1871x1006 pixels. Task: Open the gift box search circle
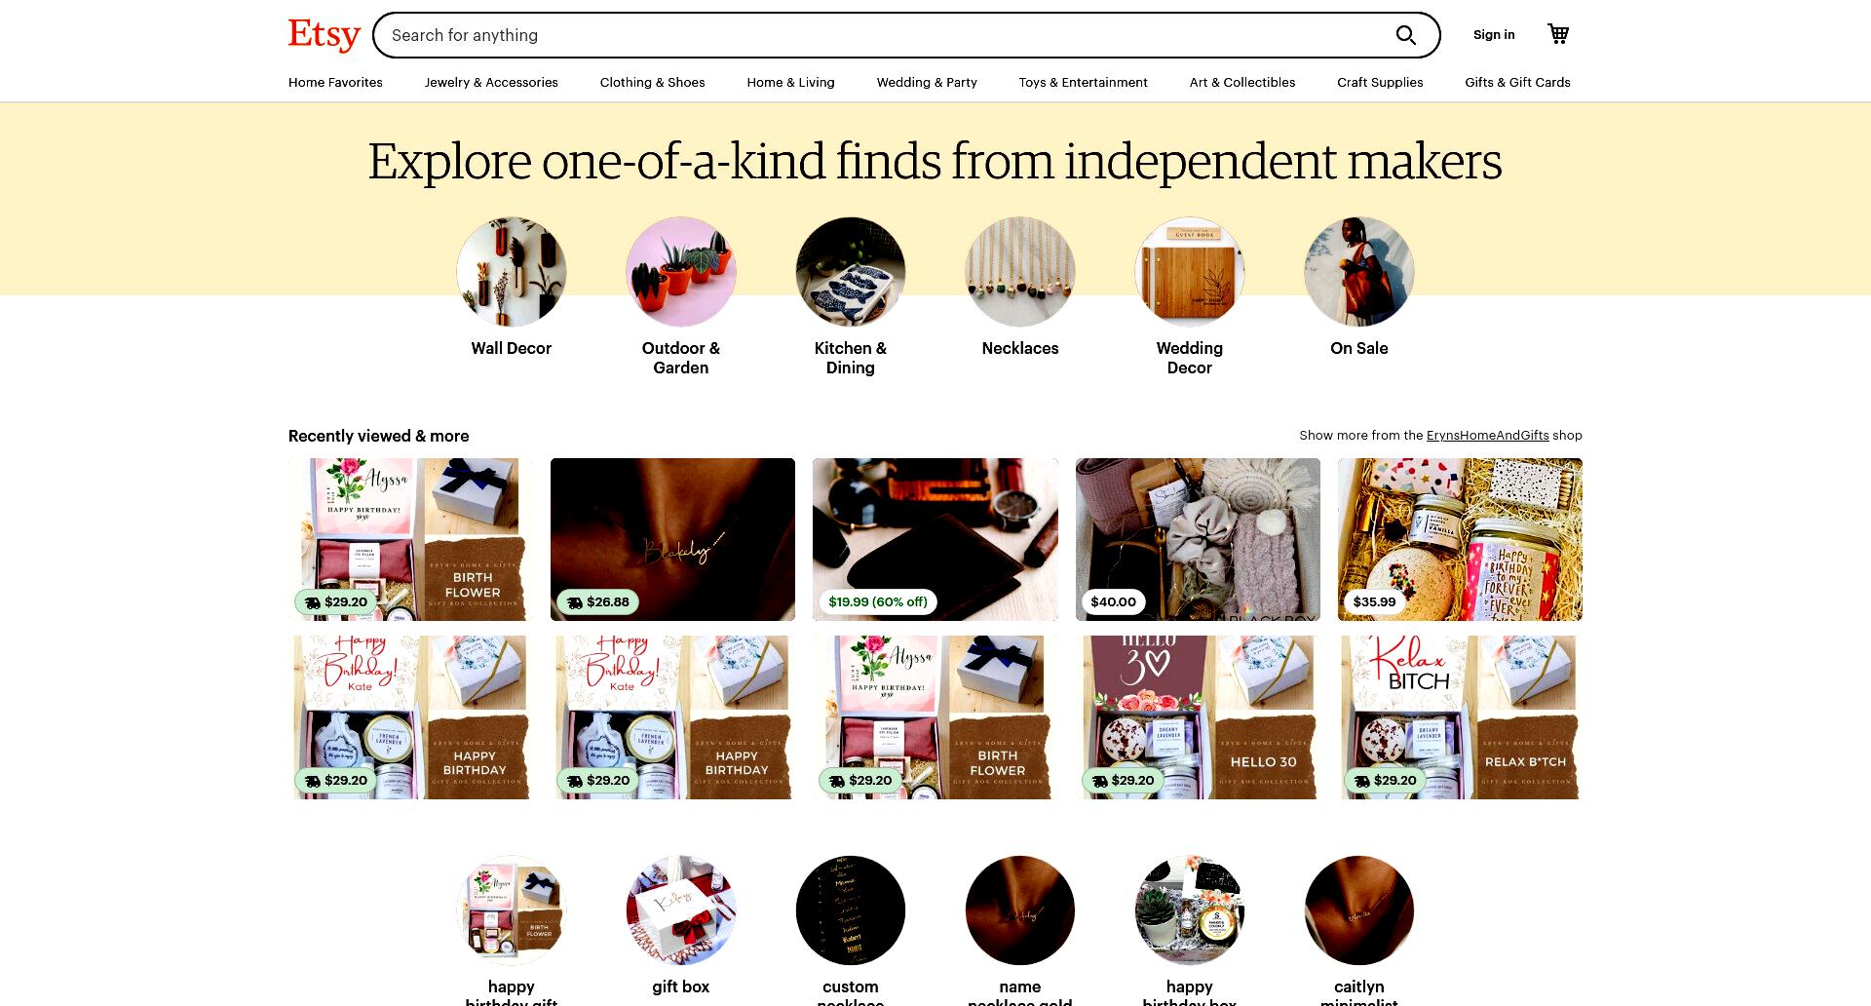coord(681,910)
